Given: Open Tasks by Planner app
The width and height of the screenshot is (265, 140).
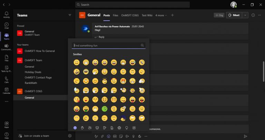Looking at the screenshot, I should tap(7, 69).
